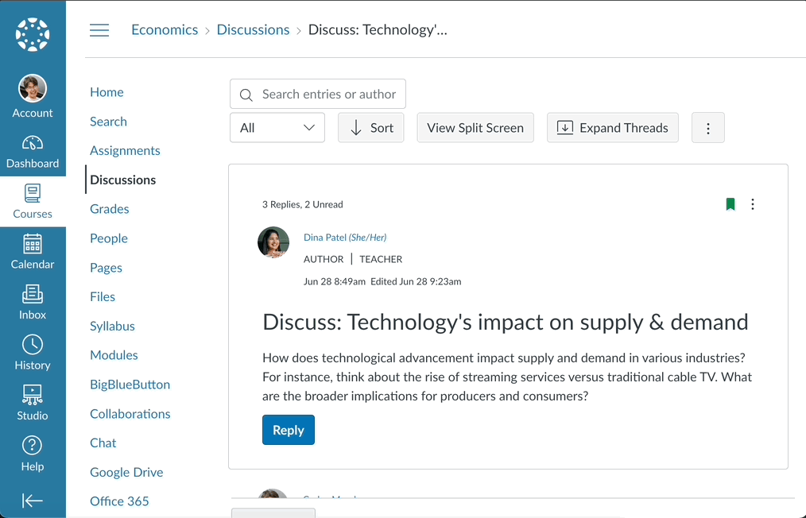Click the discussion title heading text
This screenshot has width=806, height=518.
click(x=506, y=323)
